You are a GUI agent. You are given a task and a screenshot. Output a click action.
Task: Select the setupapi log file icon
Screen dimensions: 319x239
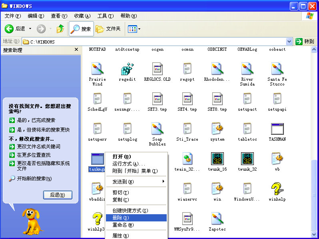tap(277, 98)
